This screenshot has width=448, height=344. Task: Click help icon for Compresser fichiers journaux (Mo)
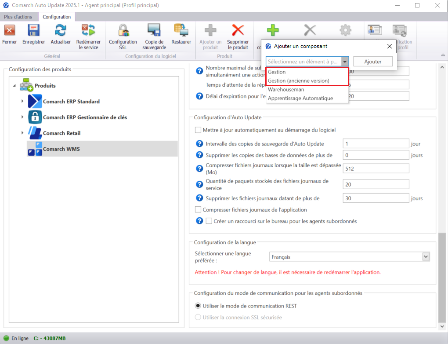coord(199,168)
